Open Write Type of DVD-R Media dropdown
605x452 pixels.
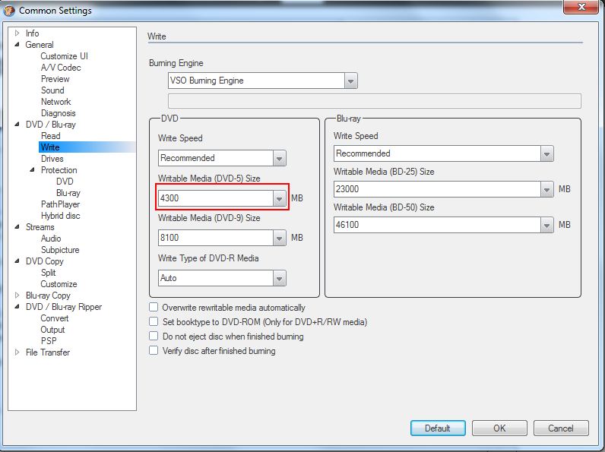(280, 278)
